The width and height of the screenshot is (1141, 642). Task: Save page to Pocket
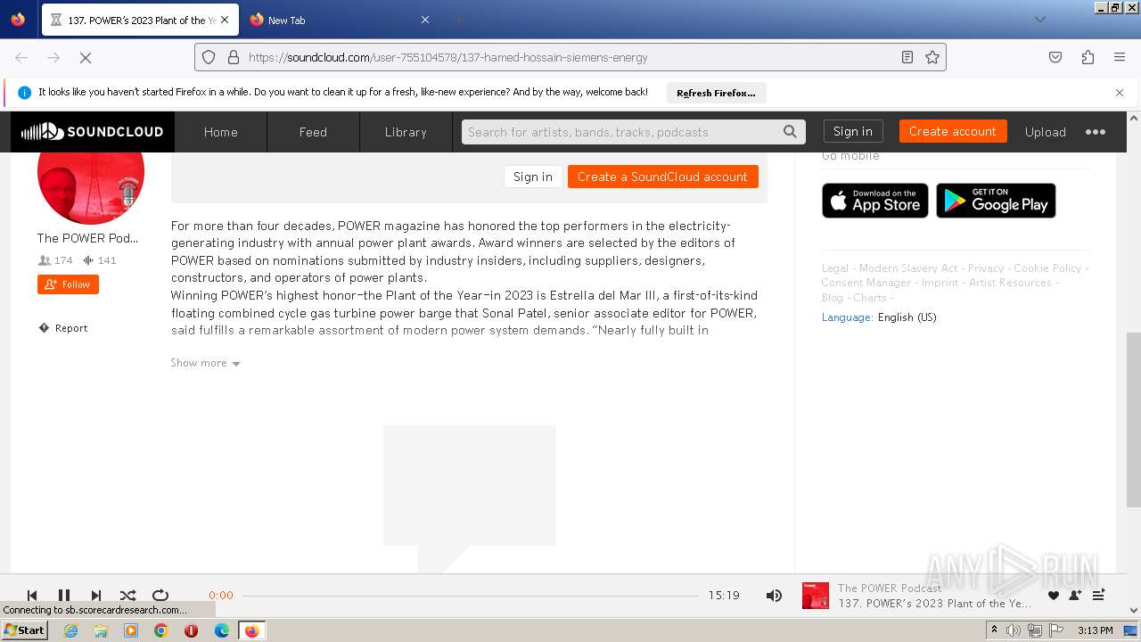pyautogui.click(x=1055, y=57)
